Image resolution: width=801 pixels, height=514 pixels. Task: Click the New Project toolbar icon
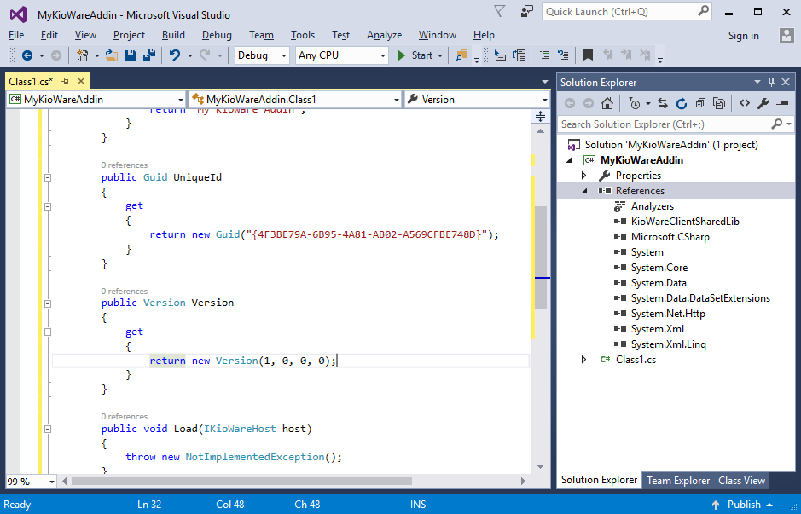[82, 55]
